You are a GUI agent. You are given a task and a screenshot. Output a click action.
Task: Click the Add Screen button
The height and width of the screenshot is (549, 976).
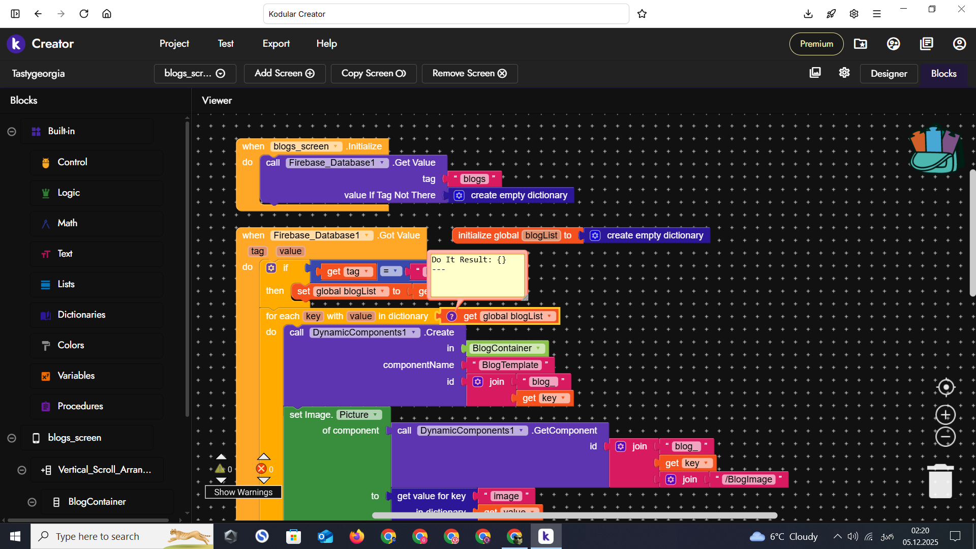click(284, 74)
